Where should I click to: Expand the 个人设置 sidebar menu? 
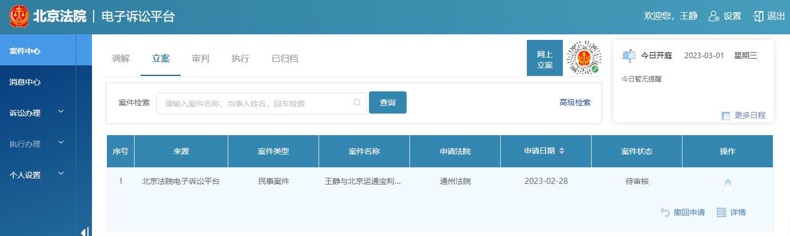pyautogui.click(x=61, y=174)
